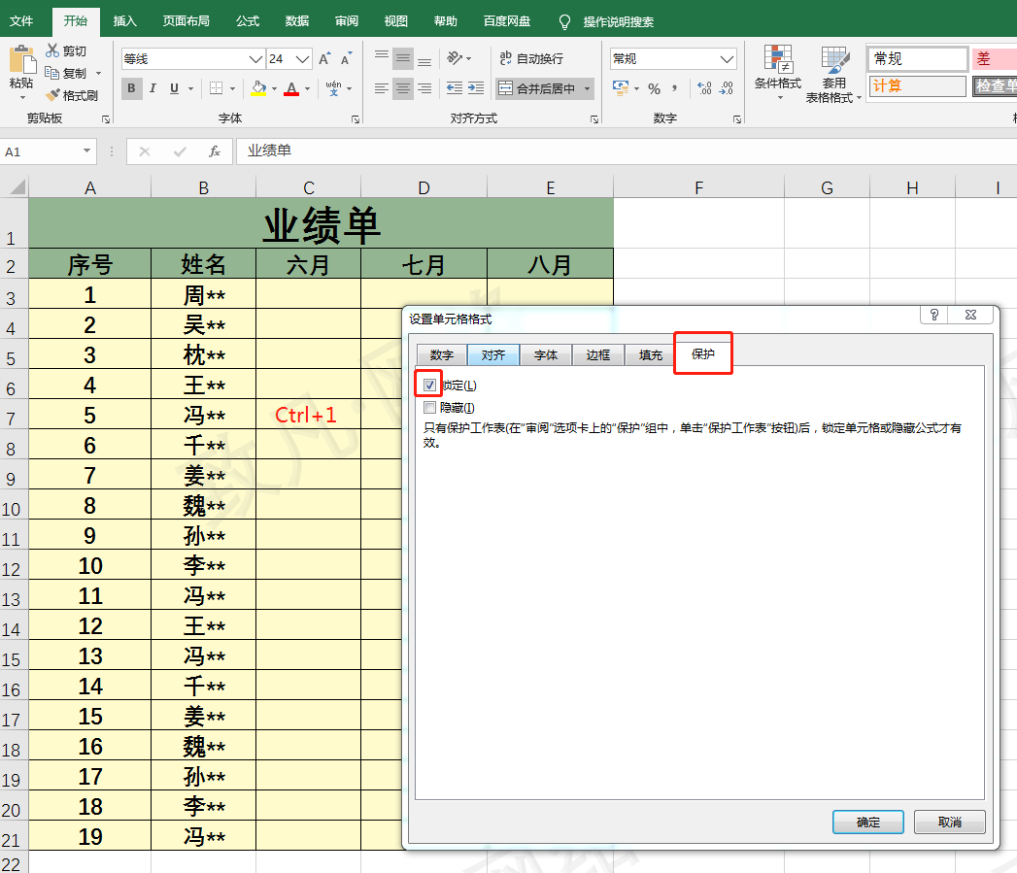The width and height of the screenshot is (1017, 873).
Task: Open 套用表格格式 table format gallery
Action: coord(833,74)
